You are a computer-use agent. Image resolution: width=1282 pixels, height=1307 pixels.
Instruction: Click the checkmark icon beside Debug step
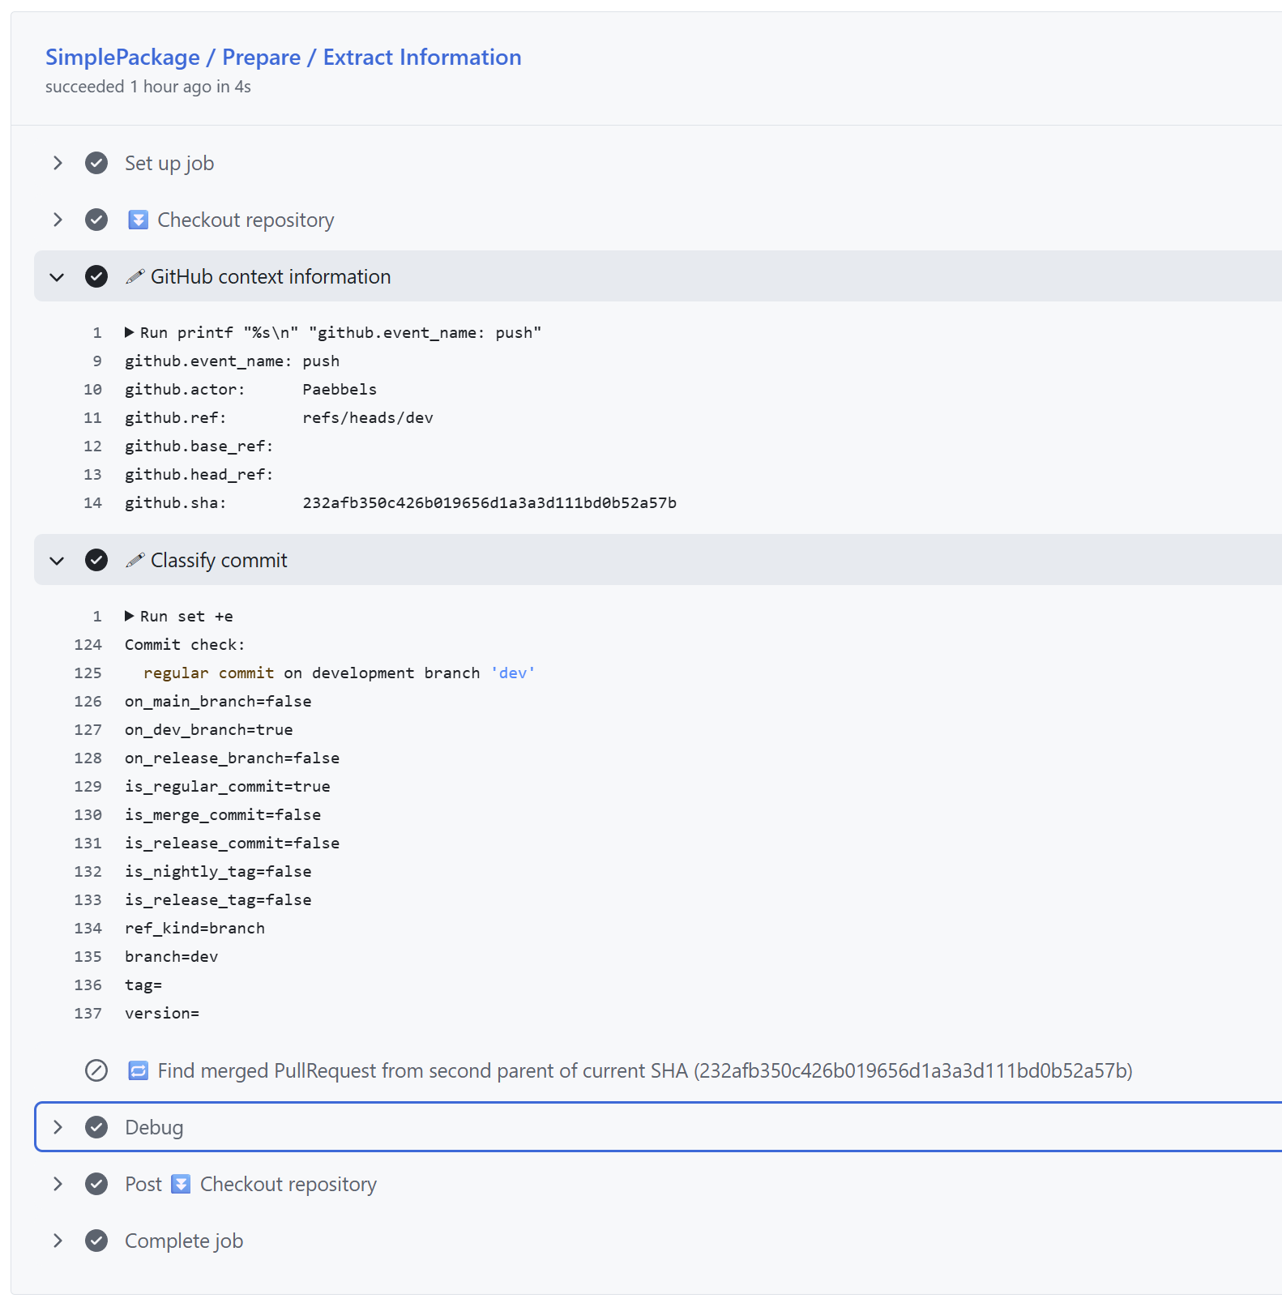(x=96, y=1127)
